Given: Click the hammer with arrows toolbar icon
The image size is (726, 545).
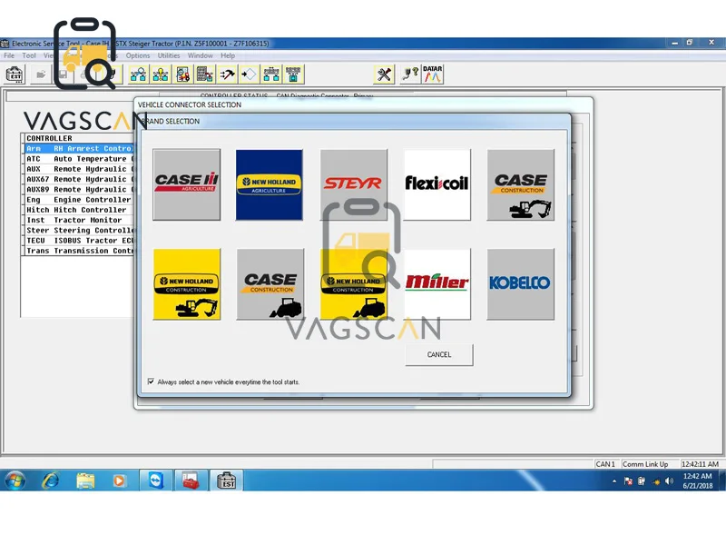Looking at the screenshot, I should pyautogui.click(x=227, y=74).
